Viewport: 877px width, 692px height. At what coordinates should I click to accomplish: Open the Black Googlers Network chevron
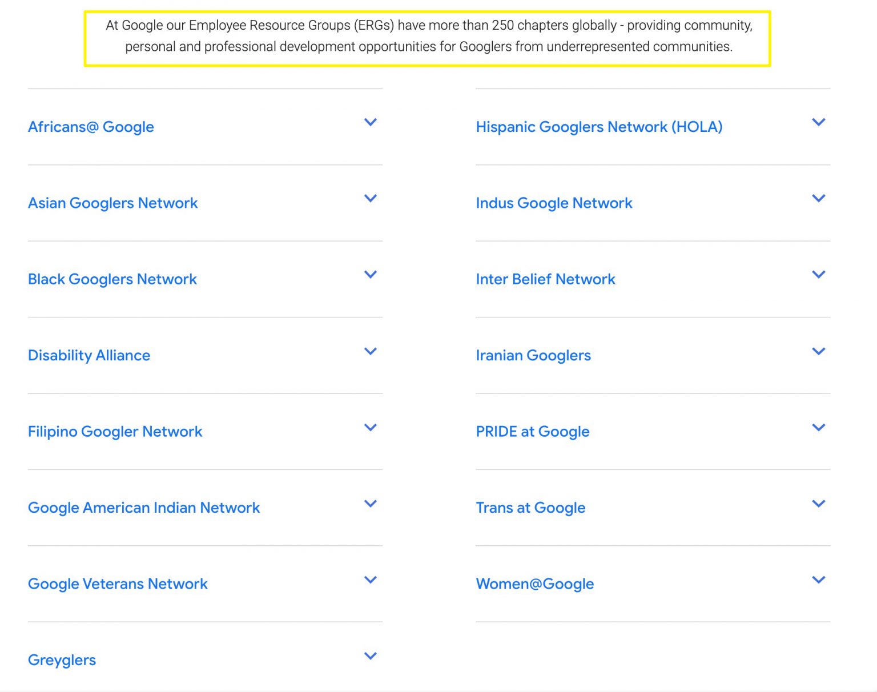point(371,275)
